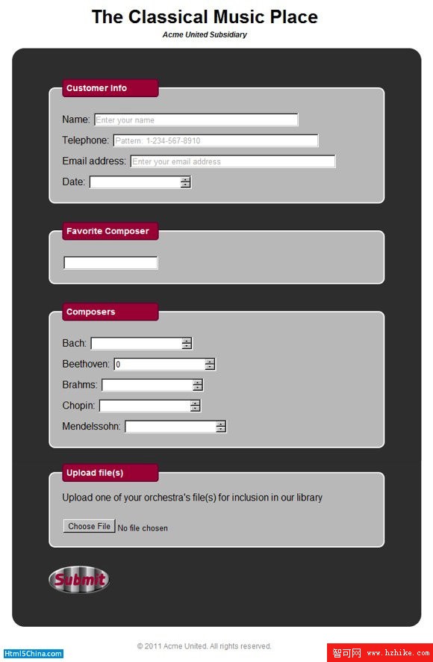The image size is (433, 662).
Task: Increment the Brahms quantity stepper
Action: [198, 382]
